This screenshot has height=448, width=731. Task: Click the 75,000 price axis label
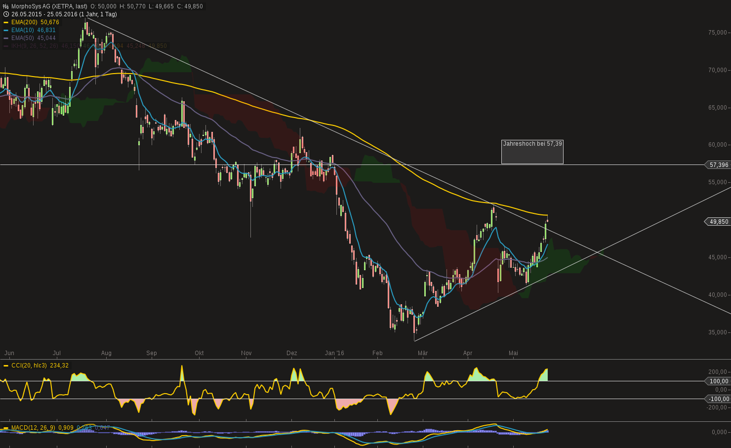(x=718, y=33)
